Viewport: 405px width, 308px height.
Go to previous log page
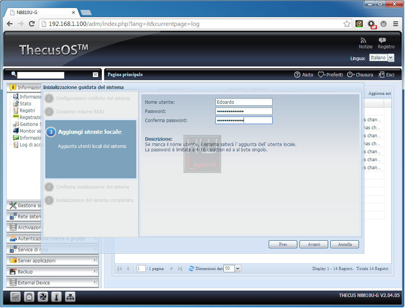128,268
